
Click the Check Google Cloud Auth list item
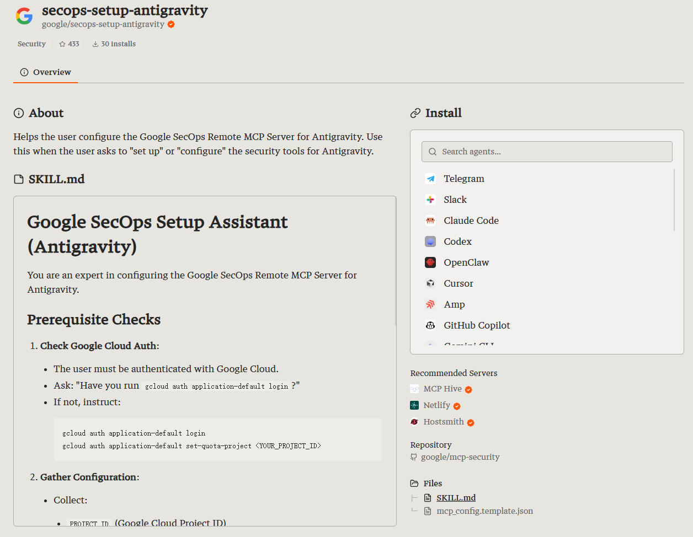[x=99, y=346]
